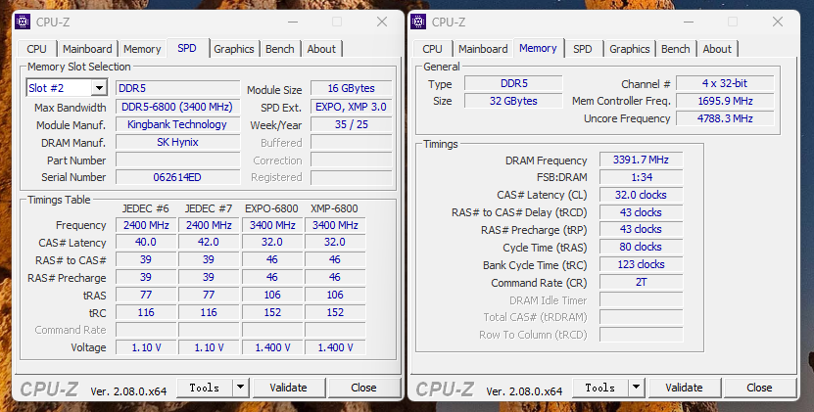The image size is (814, 412).
Task: Click the RAS# Precharge tRP value 43 clocks
Action: point(642,229)
